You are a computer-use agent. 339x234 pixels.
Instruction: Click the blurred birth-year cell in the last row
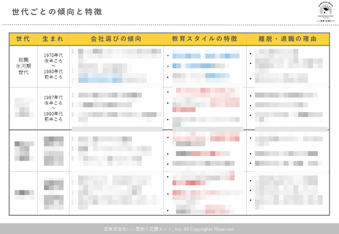click(x=53, y=193)
